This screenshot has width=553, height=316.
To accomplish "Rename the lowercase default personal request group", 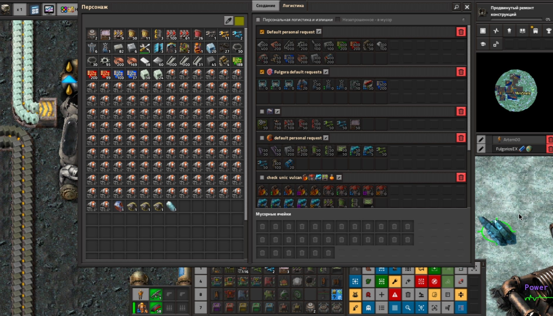I will (326, 138).
